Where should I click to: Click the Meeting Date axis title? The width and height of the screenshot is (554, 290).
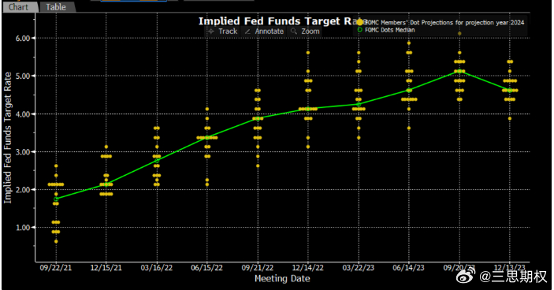(x=282, y=279)
